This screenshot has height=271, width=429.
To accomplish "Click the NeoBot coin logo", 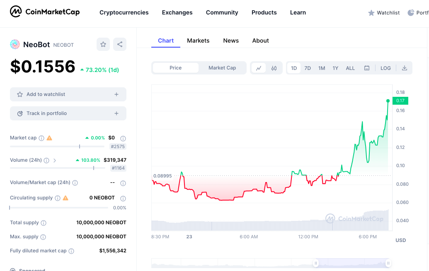I will pos(15,44).
